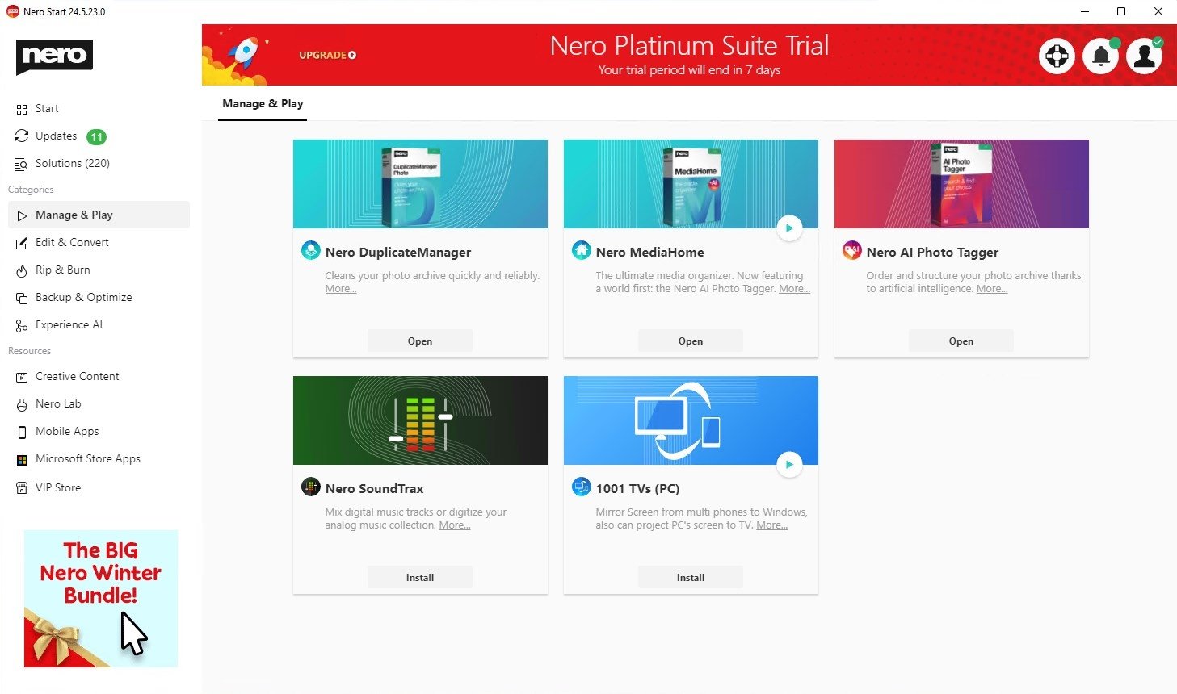Click the Nero DuplicateManager box thumbnail
This screenshot has width=1177, height=694.
coord(420,184)
